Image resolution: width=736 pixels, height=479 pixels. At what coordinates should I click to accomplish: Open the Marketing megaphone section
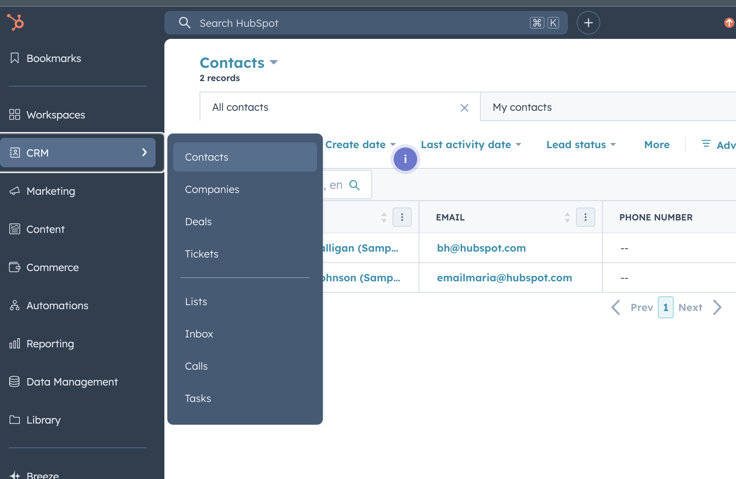tap(42, 191)
